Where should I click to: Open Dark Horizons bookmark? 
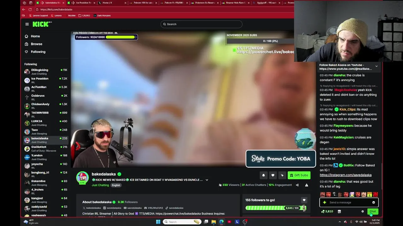(102, 15)
